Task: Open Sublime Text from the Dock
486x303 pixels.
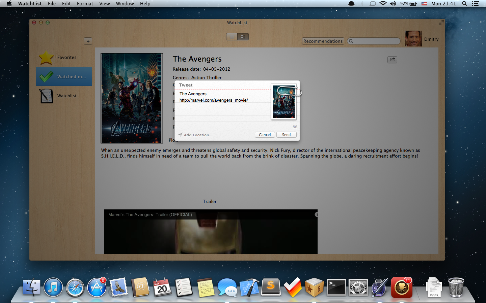Action: point(271,287)
